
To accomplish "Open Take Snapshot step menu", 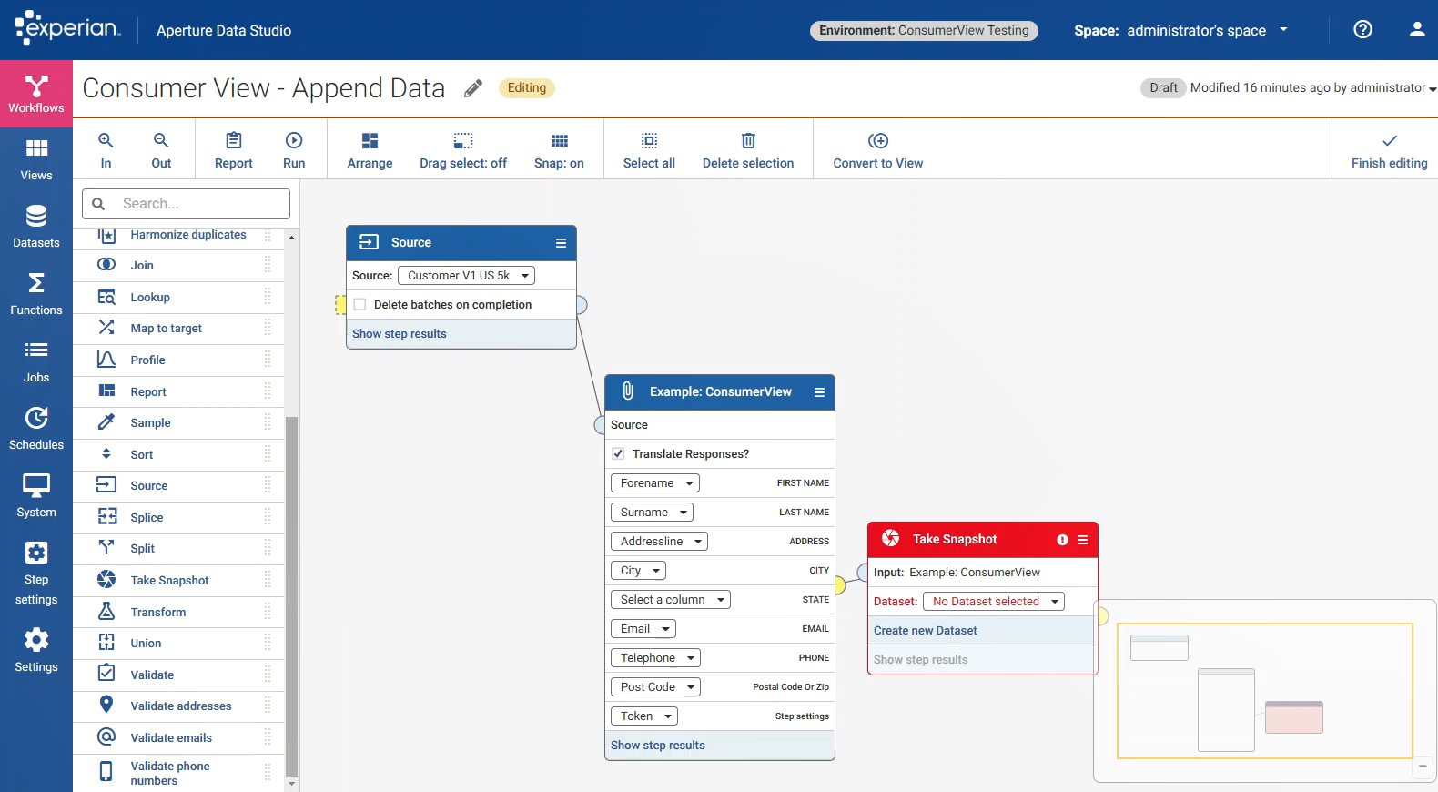I will click(x=1083, y=540).
